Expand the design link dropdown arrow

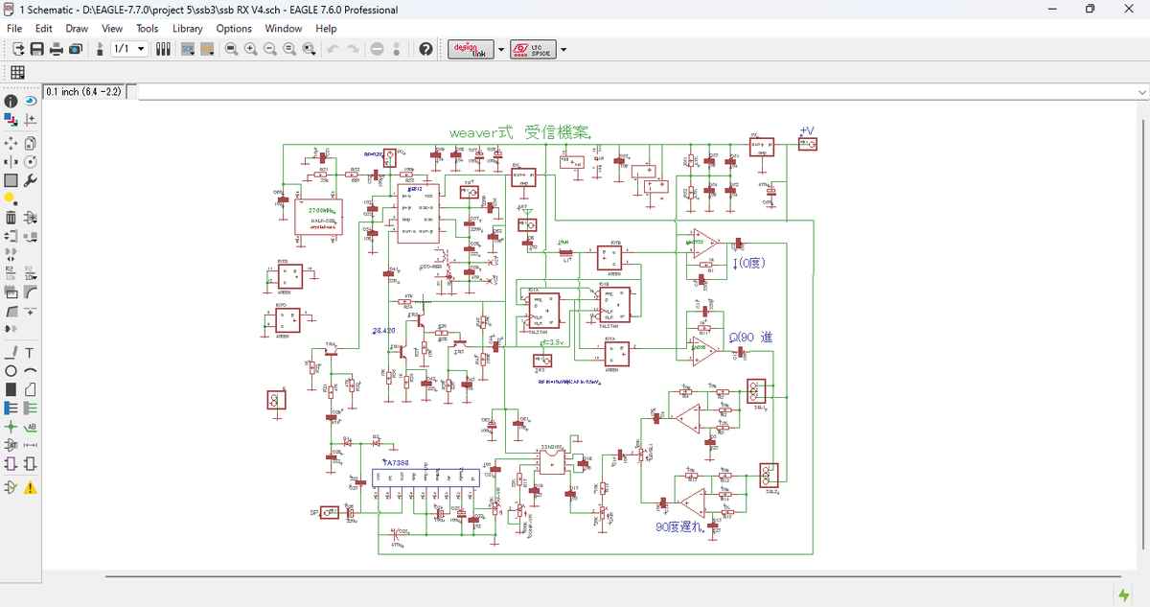[x=500, y=50]
